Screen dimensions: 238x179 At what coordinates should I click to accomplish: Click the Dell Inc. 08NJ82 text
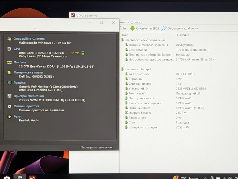click(36, 76)
